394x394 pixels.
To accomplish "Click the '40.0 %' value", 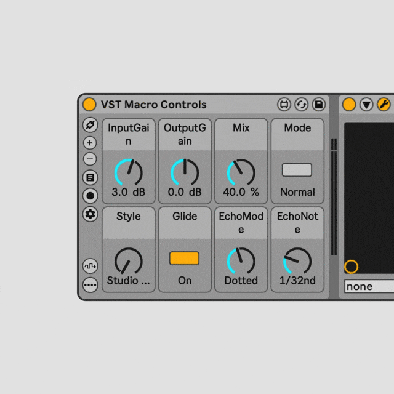I will coord(241,192).
